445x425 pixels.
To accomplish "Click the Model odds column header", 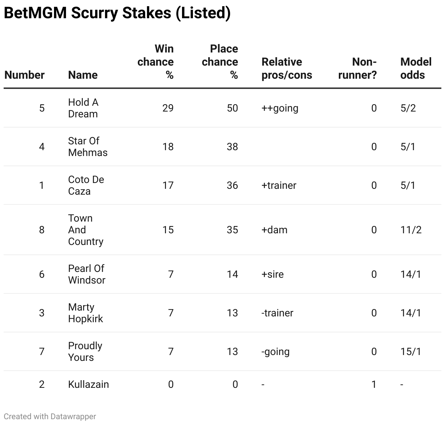I will point(416,69).
